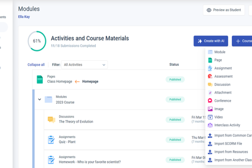Click Published badge for Homework favorite scientist row
252x168 pixels.
[175, 160]
